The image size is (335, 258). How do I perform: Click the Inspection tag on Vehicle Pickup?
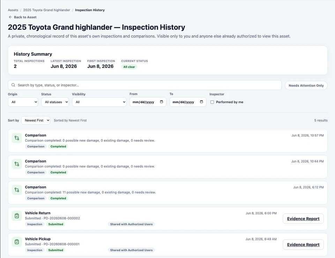[35, 250]
